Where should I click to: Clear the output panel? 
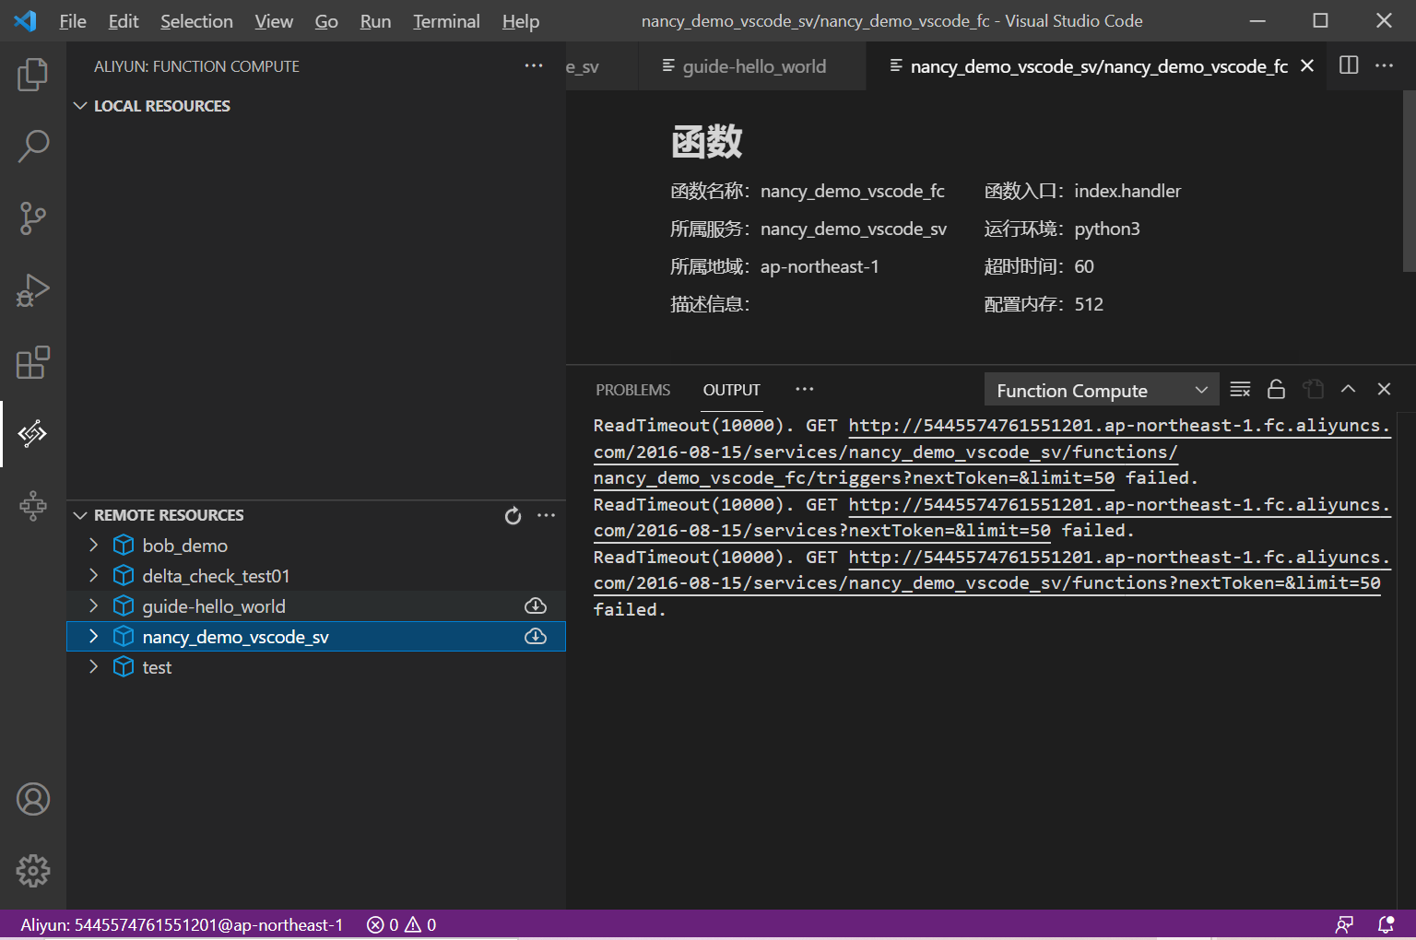coord(1240,390)
